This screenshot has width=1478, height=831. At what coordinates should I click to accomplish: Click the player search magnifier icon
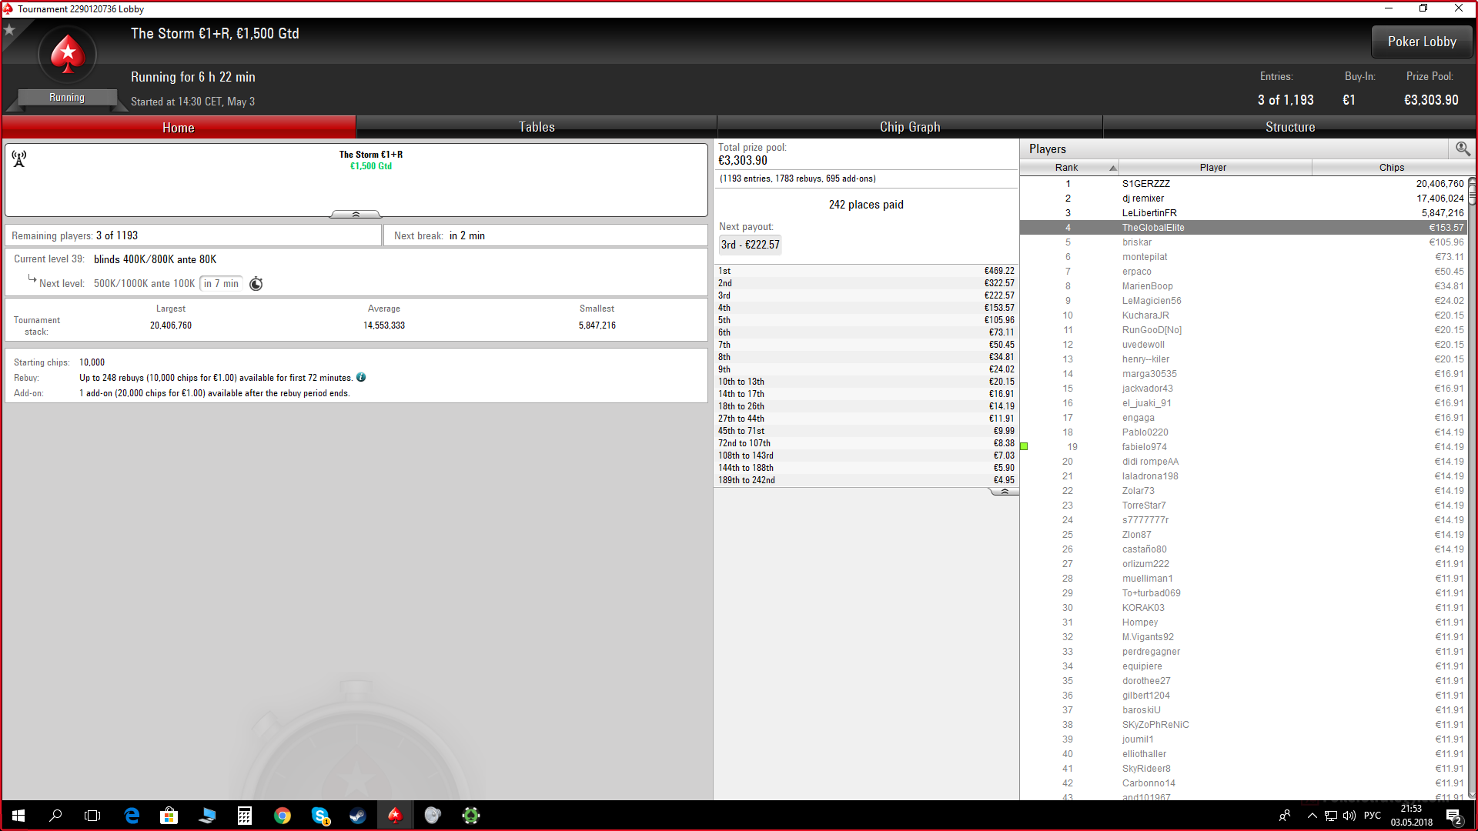tap(1462, 149)
